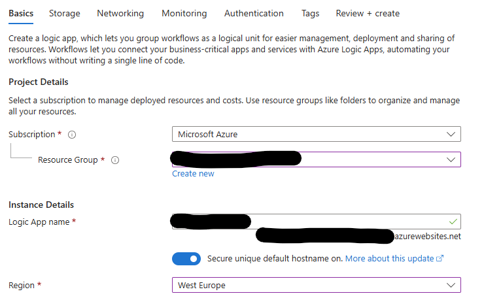The width and height of the screenshot is (484, 298).
Task: Jump to the Review + create tab
Action: coord(367,13)
